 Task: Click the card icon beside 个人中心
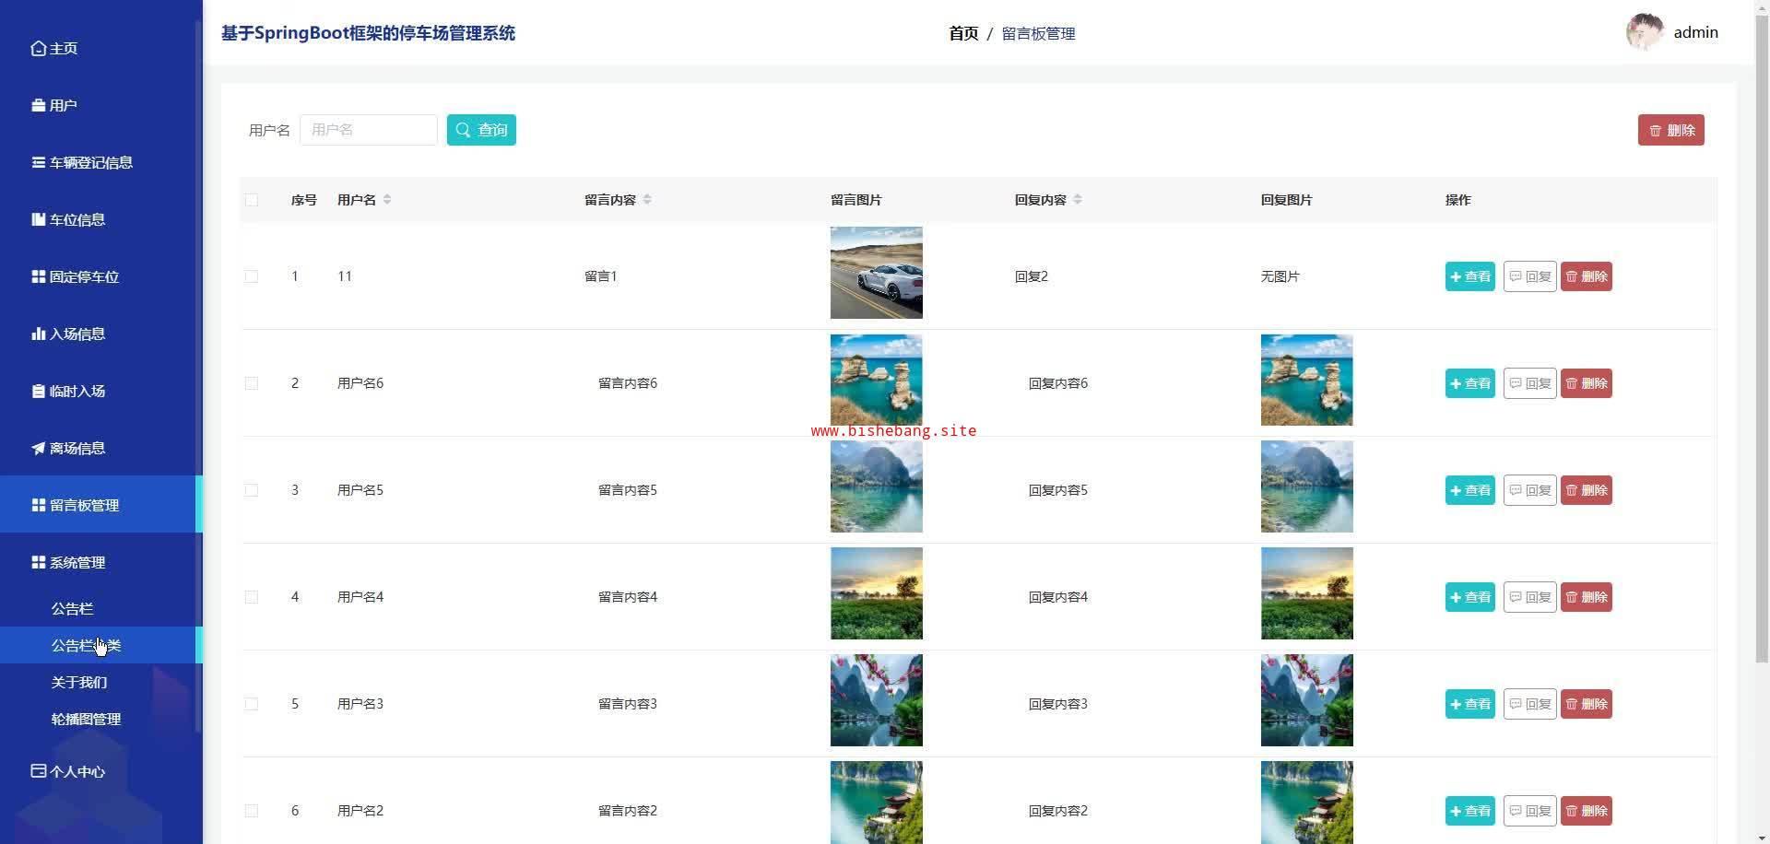(38, 770)
